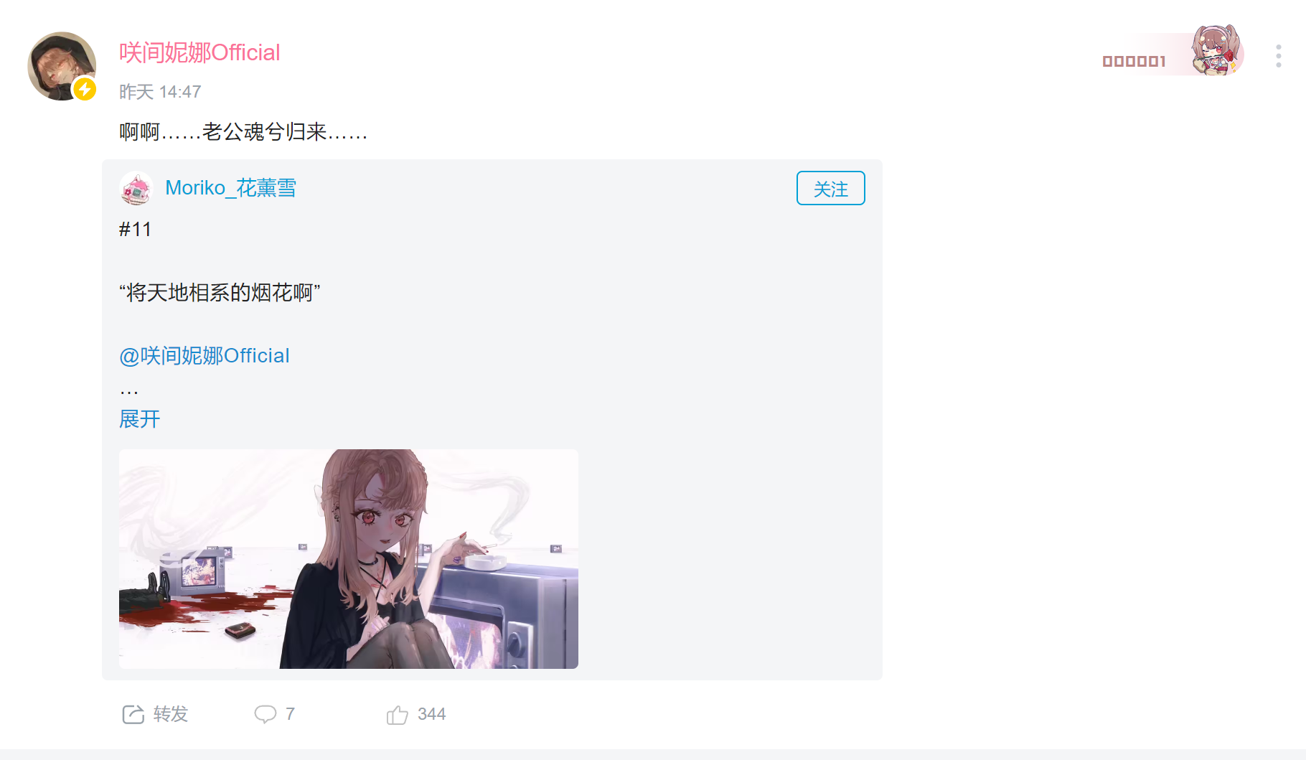The image size is (1306, 760).
Task: Open the @咲间妮娜Official mention link
Action: coord(205,356)
